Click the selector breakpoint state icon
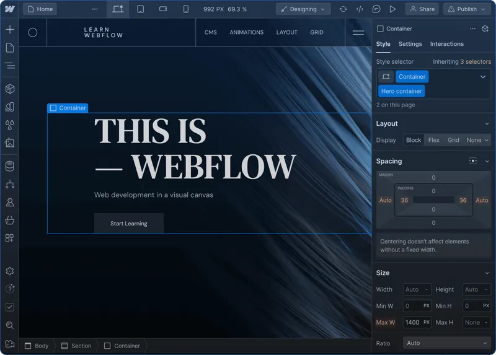The height and width of the screenshot is (355, 496). (386, 76)
